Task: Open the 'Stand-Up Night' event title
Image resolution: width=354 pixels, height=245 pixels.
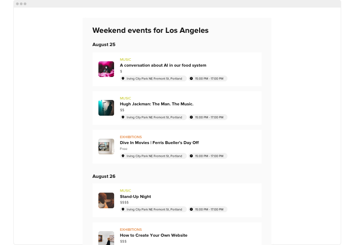Action: (x=135, y=196)
